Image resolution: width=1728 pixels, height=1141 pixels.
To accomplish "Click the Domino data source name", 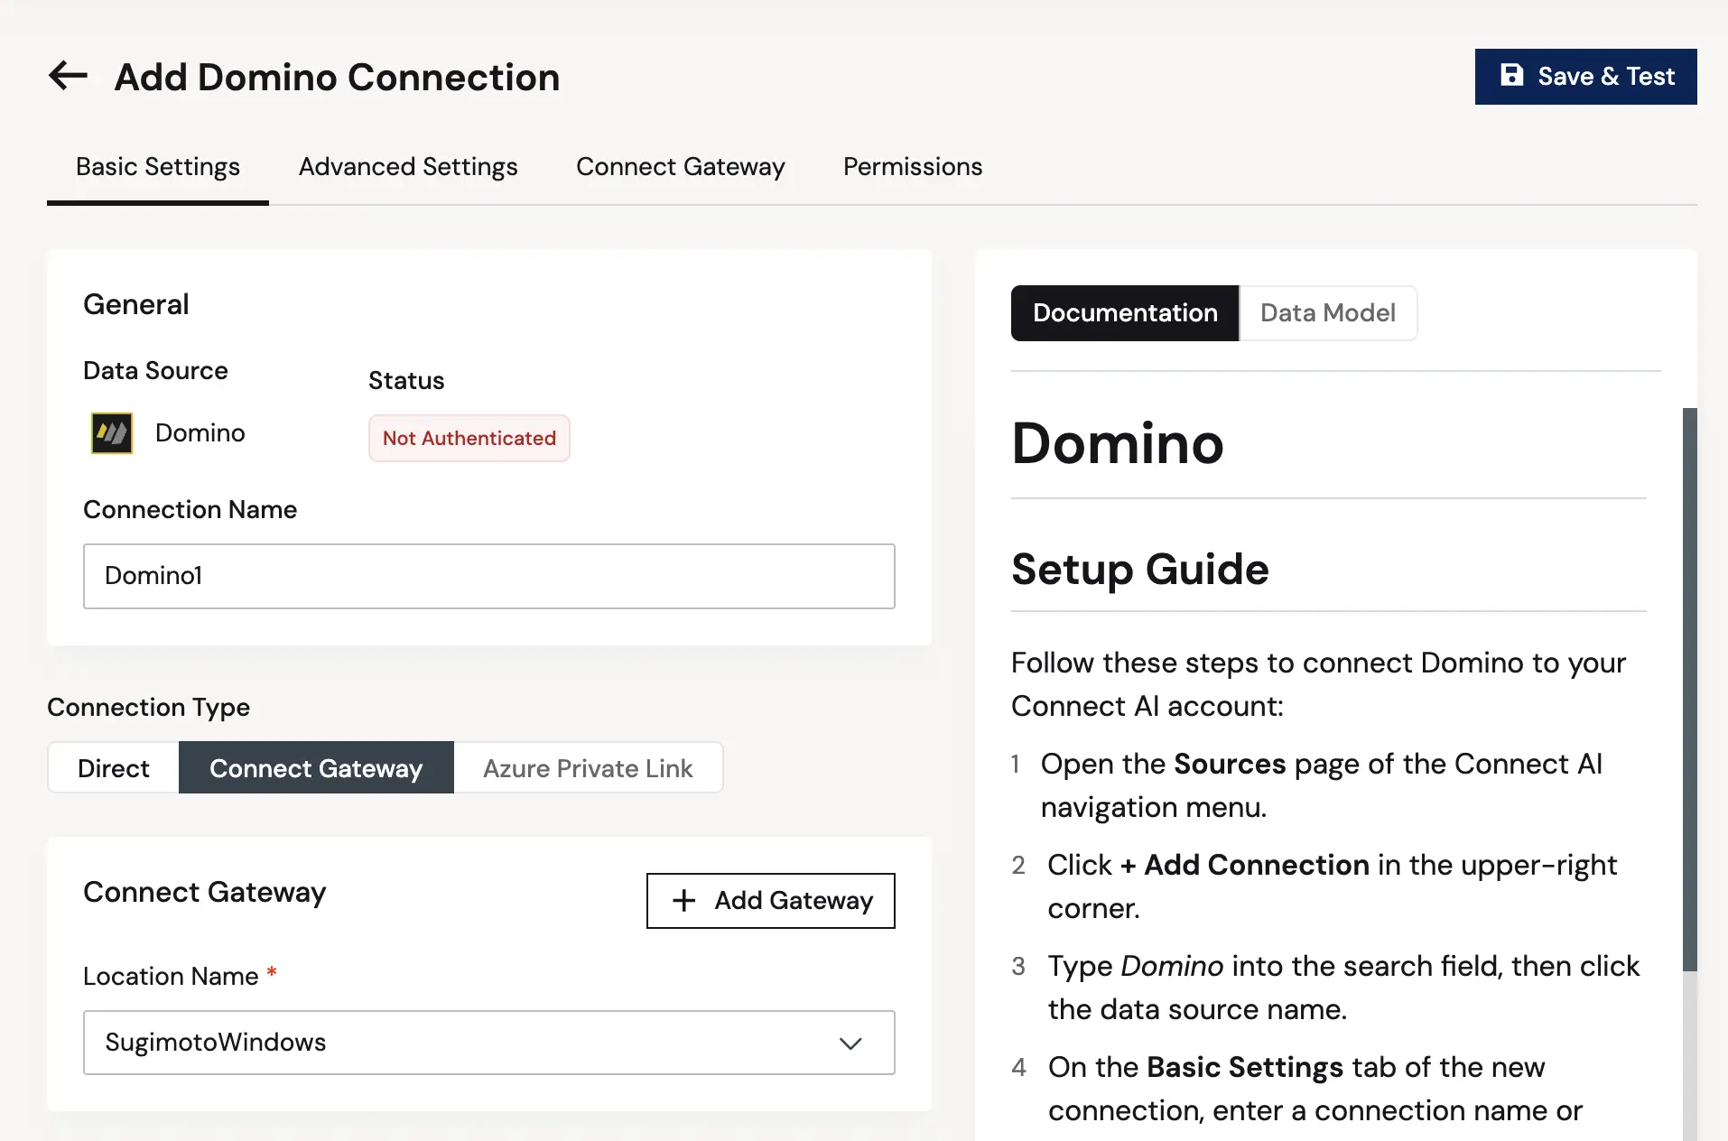I will pos(200,433).
